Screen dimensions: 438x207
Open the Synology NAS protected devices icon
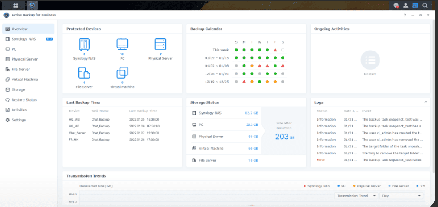(84, 45)
